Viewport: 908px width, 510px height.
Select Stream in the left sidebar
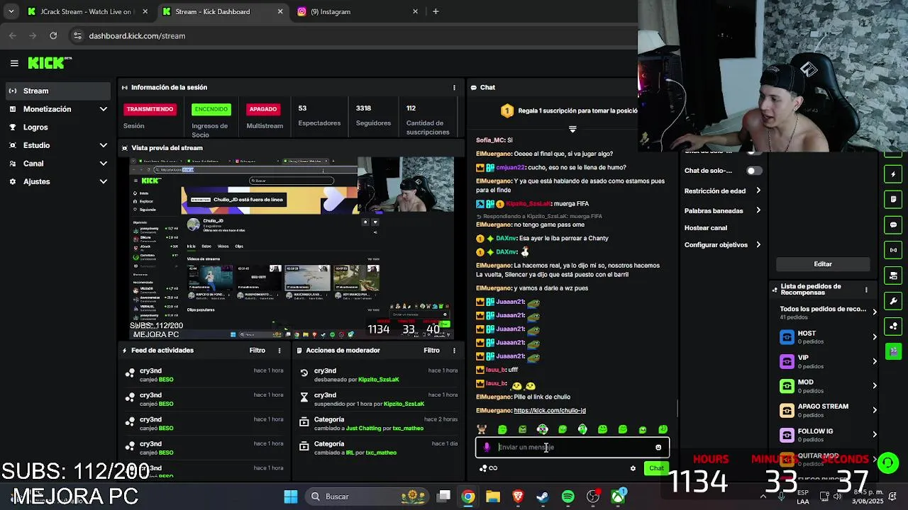tap(58, 91)
